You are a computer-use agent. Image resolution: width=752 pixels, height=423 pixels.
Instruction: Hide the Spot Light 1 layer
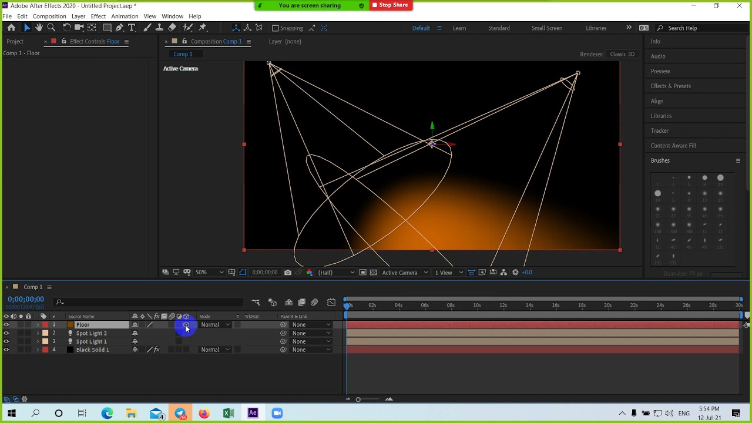[x=6, y=341]
